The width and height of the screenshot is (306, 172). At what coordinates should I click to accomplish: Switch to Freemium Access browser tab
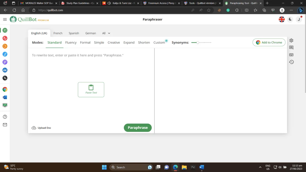coord(161,3)
